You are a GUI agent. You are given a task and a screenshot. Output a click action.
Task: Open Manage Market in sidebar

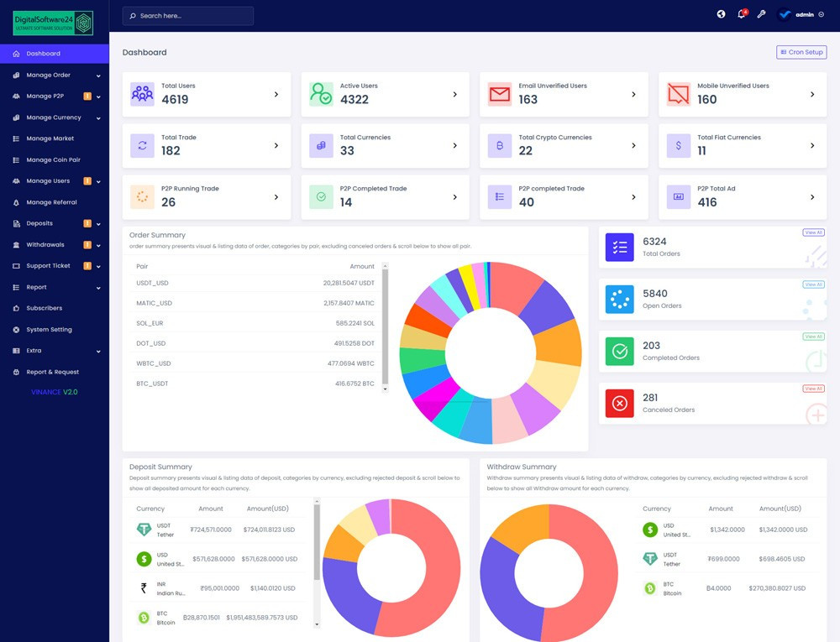point(50,138)
